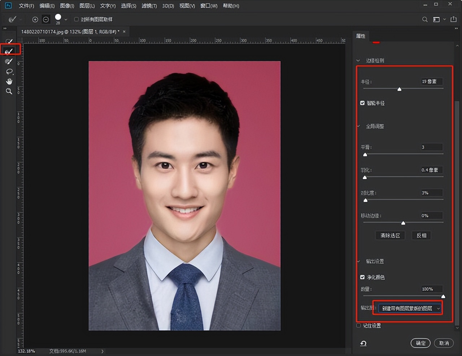
Task: Toggle the 净化颜色 (Decontaminate Colors) checkbox
Action: [362, 277]
